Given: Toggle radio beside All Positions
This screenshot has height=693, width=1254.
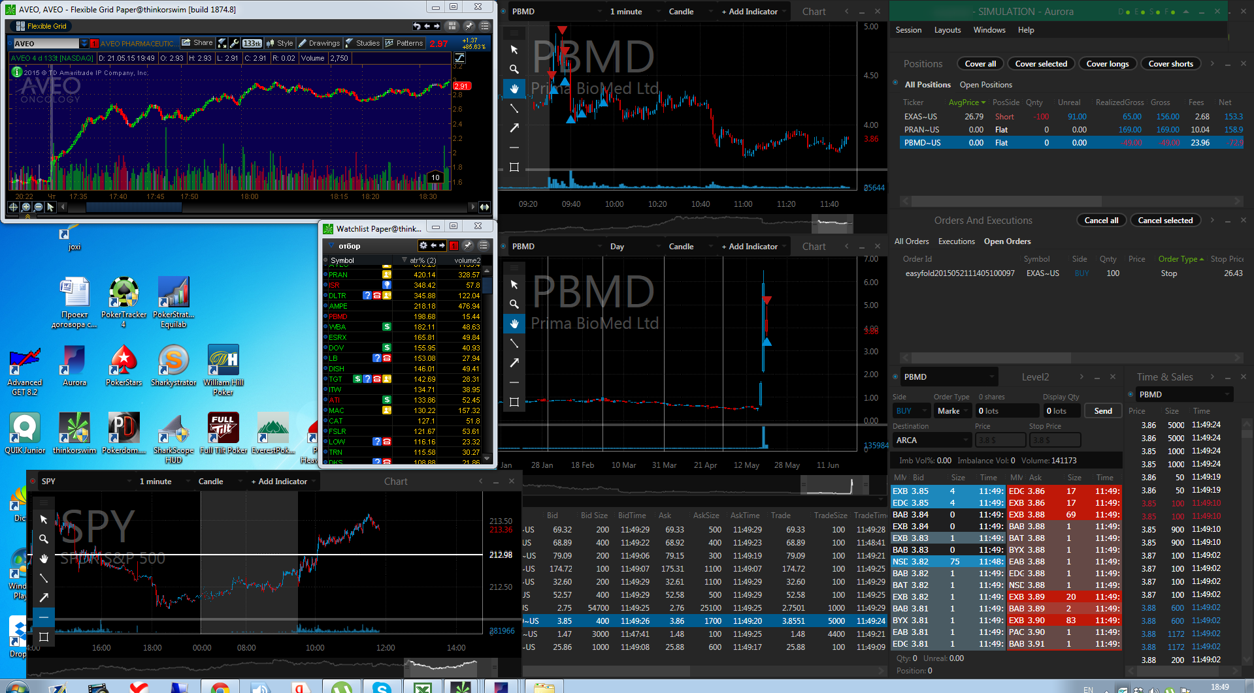Looking at the screenshot, I should point(895,83).
